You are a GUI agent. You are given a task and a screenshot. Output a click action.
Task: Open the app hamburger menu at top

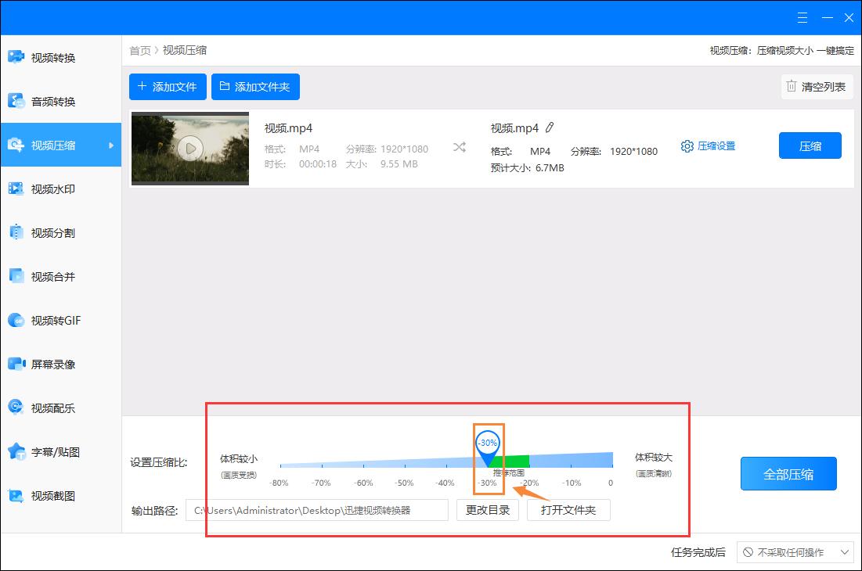(x=802, y=17)
